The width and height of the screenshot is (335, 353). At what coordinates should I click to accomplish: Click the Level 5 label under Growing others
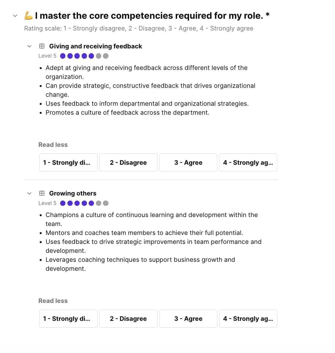47,203
